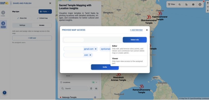Go to step 1 Create
209x100 pixels.
[3, 13]
